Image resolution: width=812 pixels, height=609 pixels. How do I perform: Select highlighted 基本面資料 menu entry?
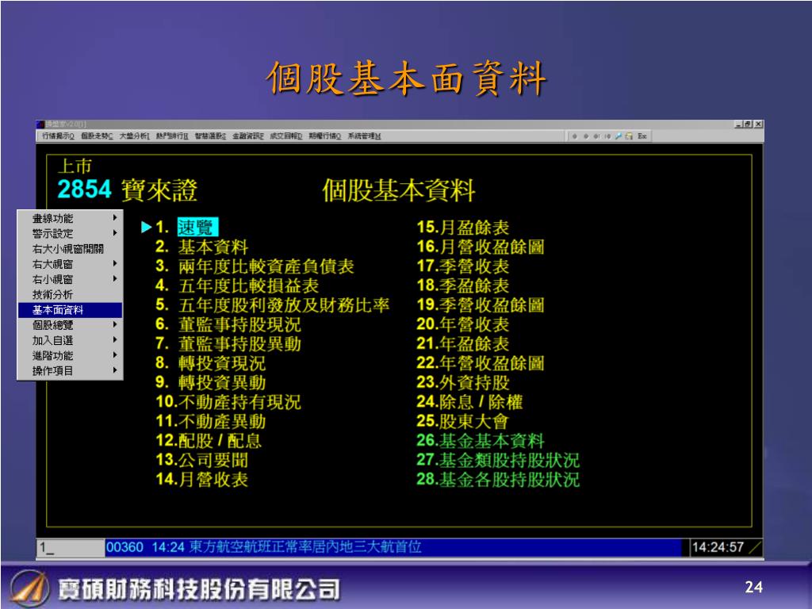tap(70, 310)
